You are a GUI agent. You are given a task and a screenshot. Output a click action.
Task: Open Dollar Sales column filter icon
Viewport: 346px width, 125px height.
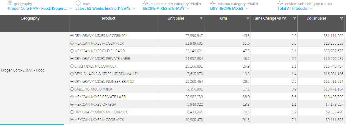tap(341, 19)
